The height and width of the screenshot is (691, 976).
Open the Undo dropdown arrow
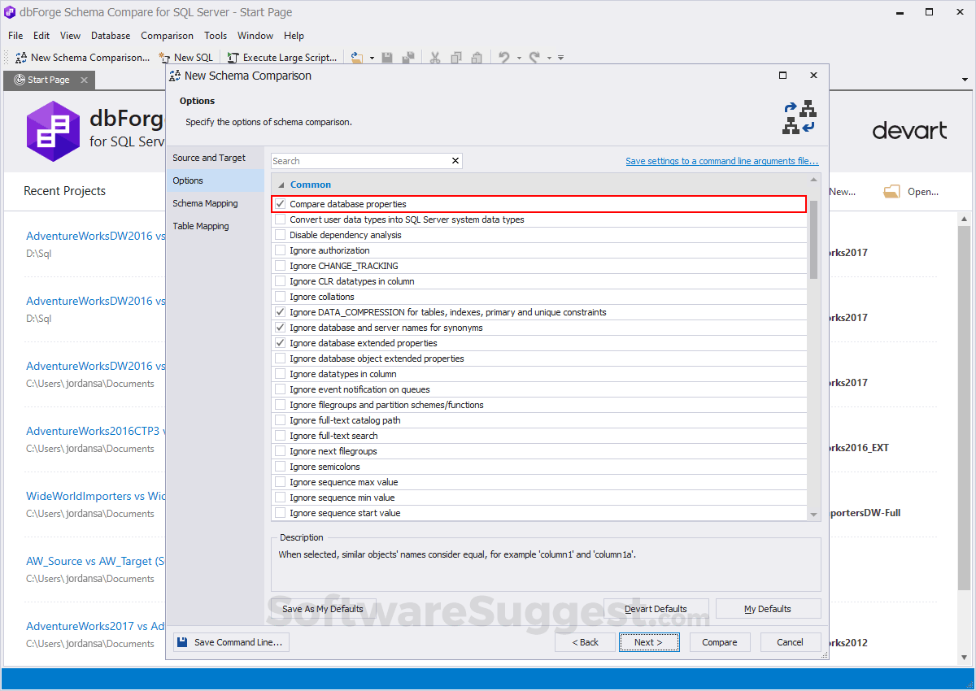click(518, 57)
